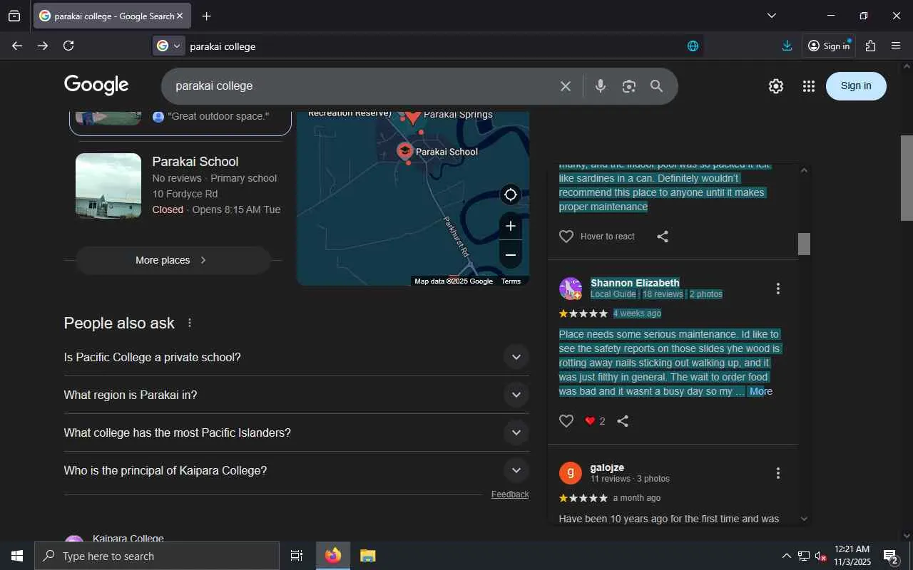Open Shannon Elizabeth's reviewer profile
Screen dimensions: 913x570
coord(635,283)
